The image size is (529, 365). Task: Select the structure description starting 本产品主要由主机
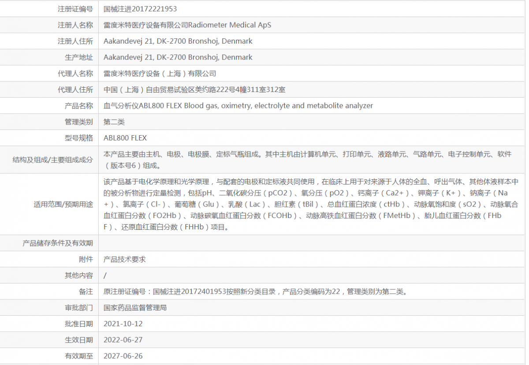(308, 160)
